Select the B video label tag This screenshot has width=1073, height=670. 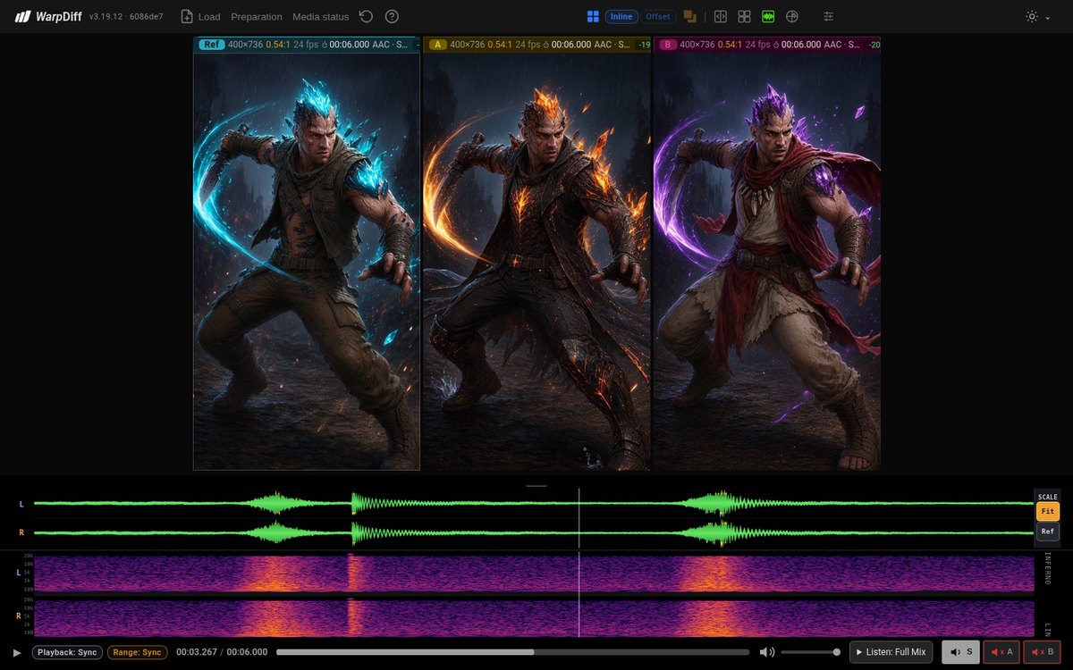coord(668,45)
